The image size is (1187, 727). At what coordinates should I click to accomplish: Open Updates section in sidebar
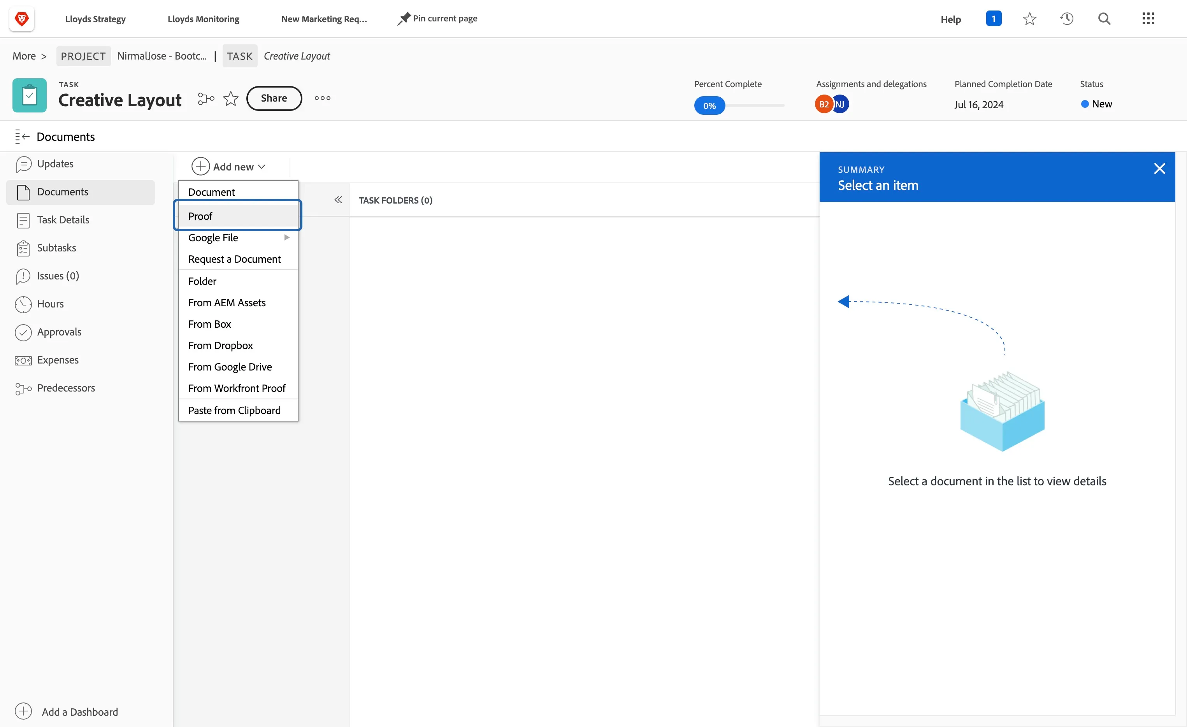81,164
